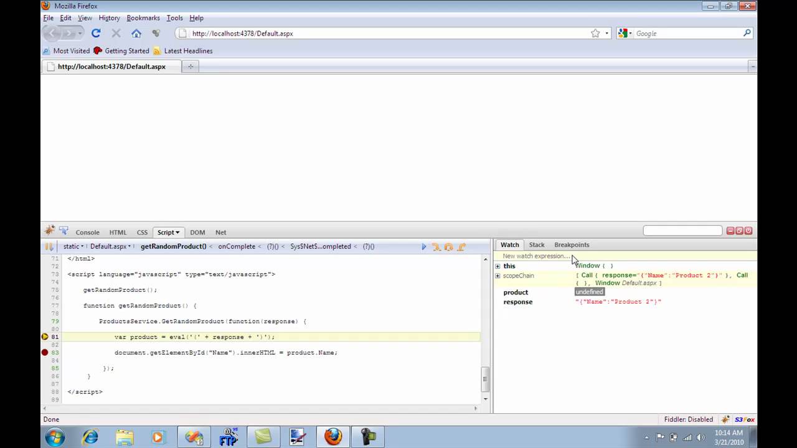The height and width of the screenshot is (448, 797).
Task: Open the Tools menu
Action: point(174,17)
